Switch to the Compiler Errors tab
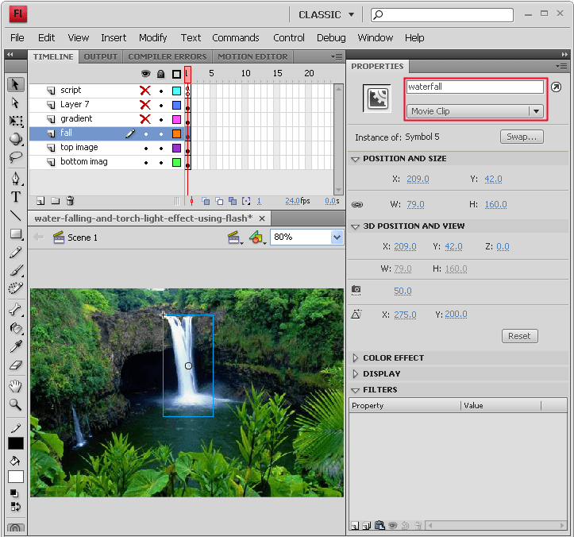The height and width of the screenshot is (537, 574). pos(168,56)
